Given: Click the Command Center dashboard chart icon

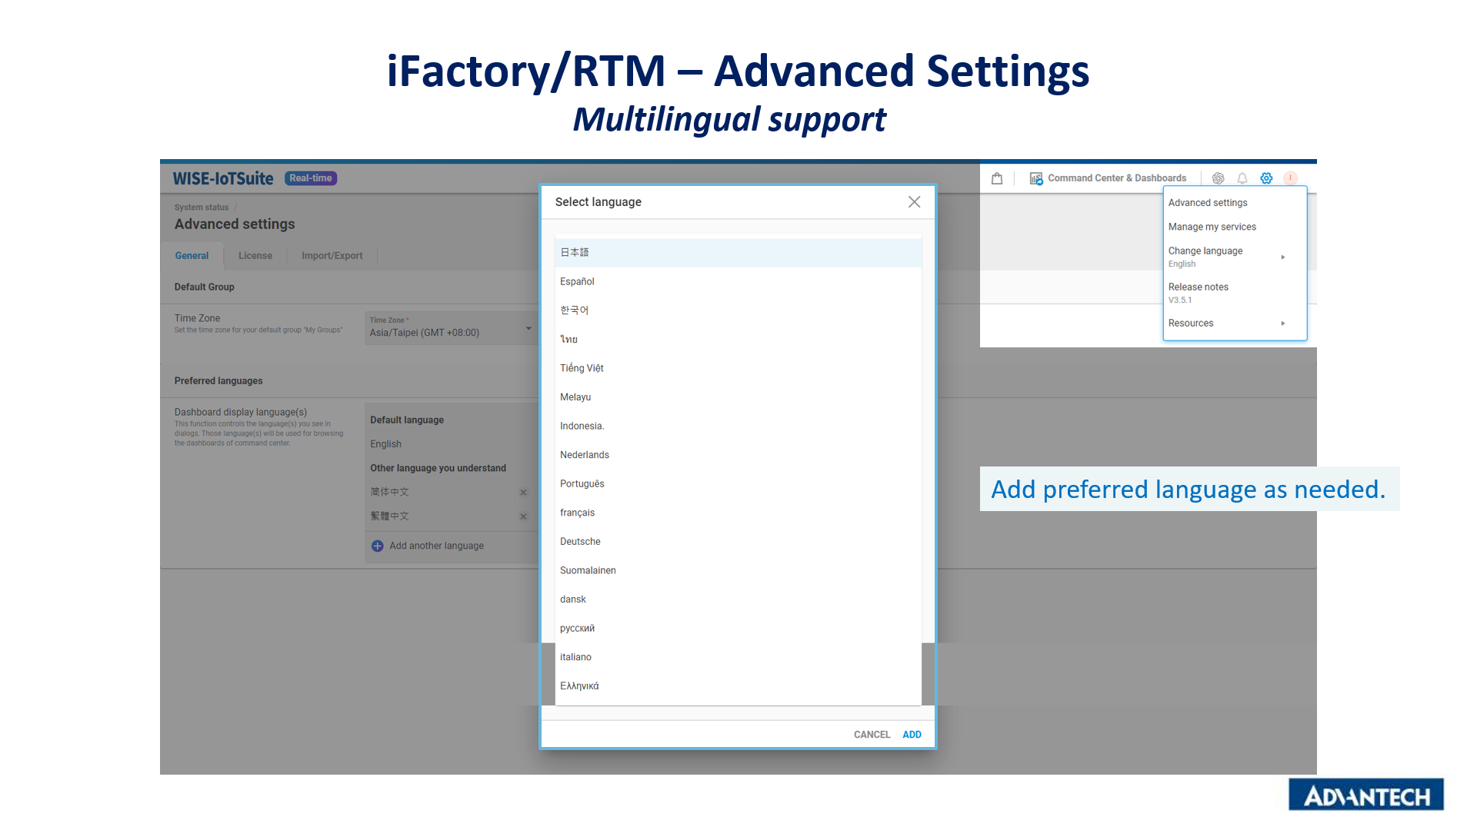Looking at the screenshot, I should click(x=1036, y=178).
